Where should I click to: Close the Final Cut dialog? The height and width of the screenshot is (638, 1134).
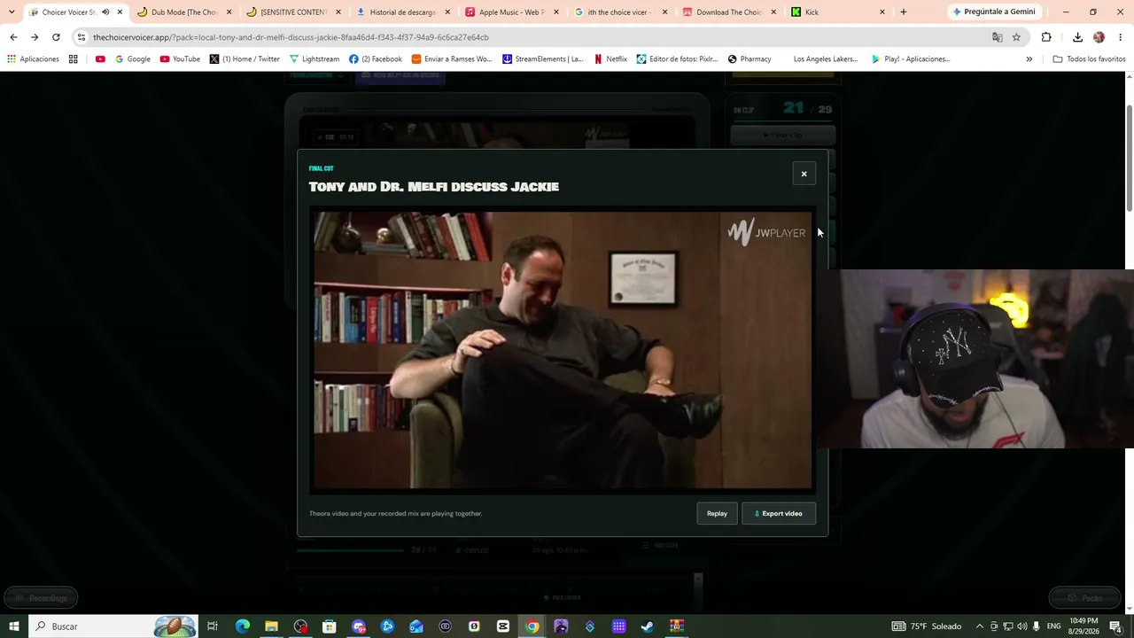point(804,174)
